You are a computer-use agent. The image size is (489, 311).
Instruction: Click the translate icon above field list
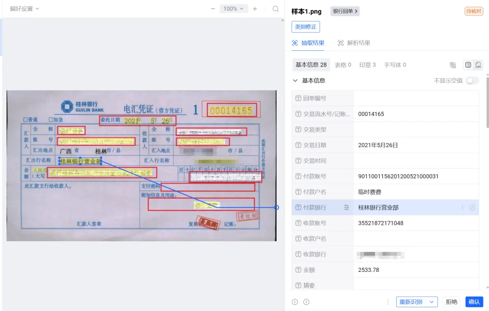453,65
